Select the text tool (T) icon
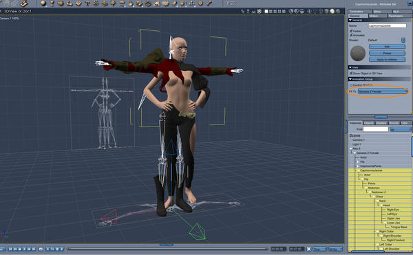Viewport: 413px width, 255px height. click(87, 3)
